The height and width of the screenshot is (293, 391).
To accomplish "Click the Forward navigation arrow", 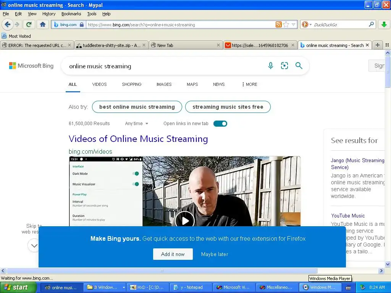I will pos(17,24).
